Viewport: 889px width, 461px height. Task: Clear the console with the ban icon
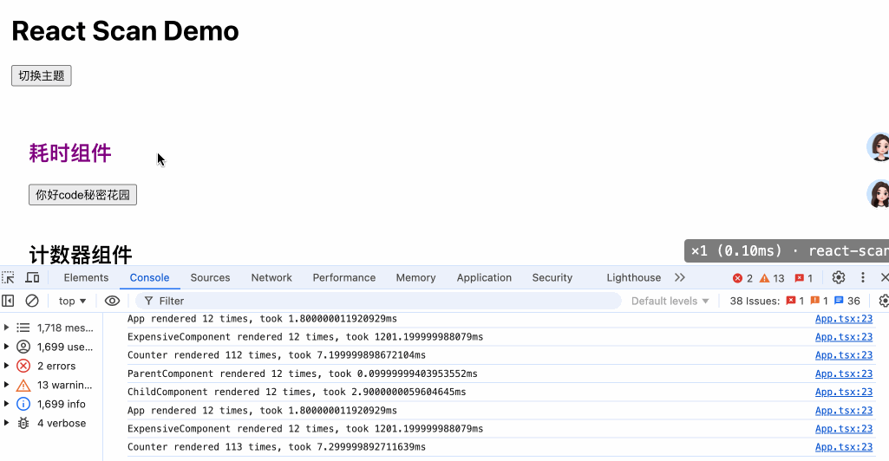(x=32, y=301)
